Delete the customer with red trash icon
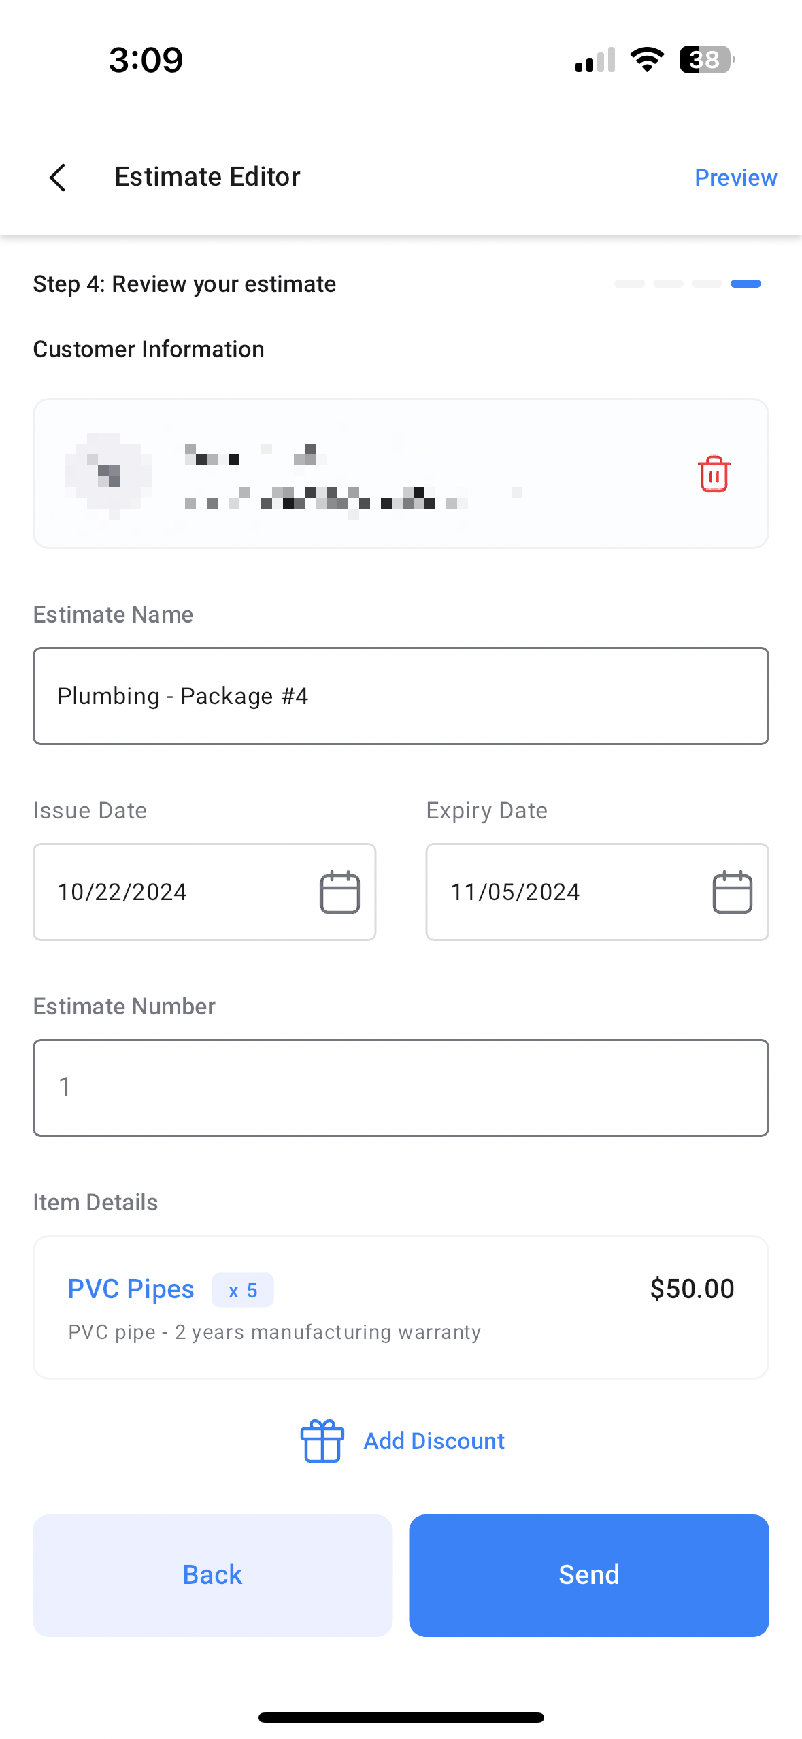 coord(714,474)
